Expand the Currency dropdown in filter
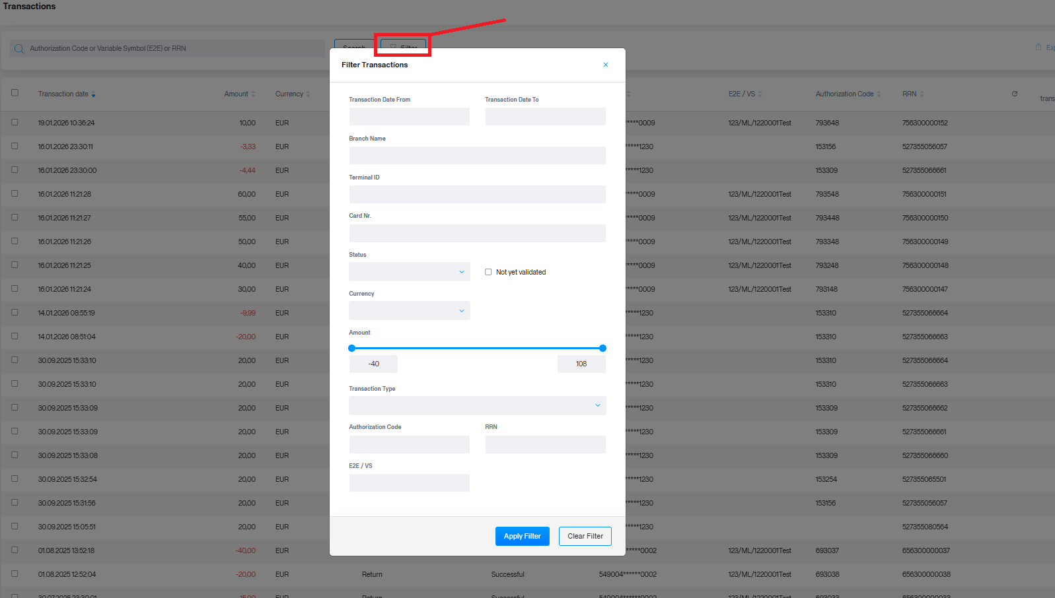Screen dimensions: 1055x598 click(409, 311)
